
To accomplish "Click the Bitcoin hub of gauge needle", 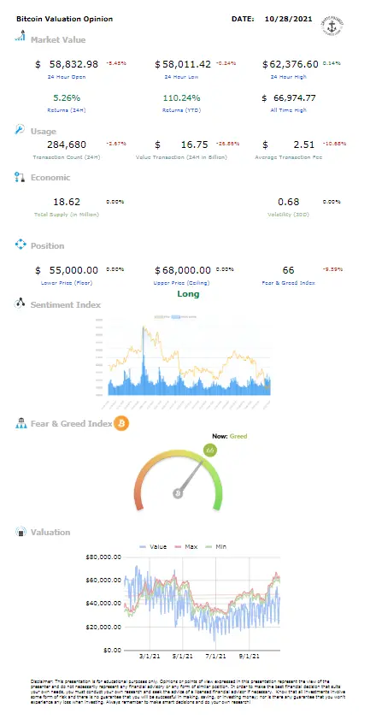I will 178,493.
